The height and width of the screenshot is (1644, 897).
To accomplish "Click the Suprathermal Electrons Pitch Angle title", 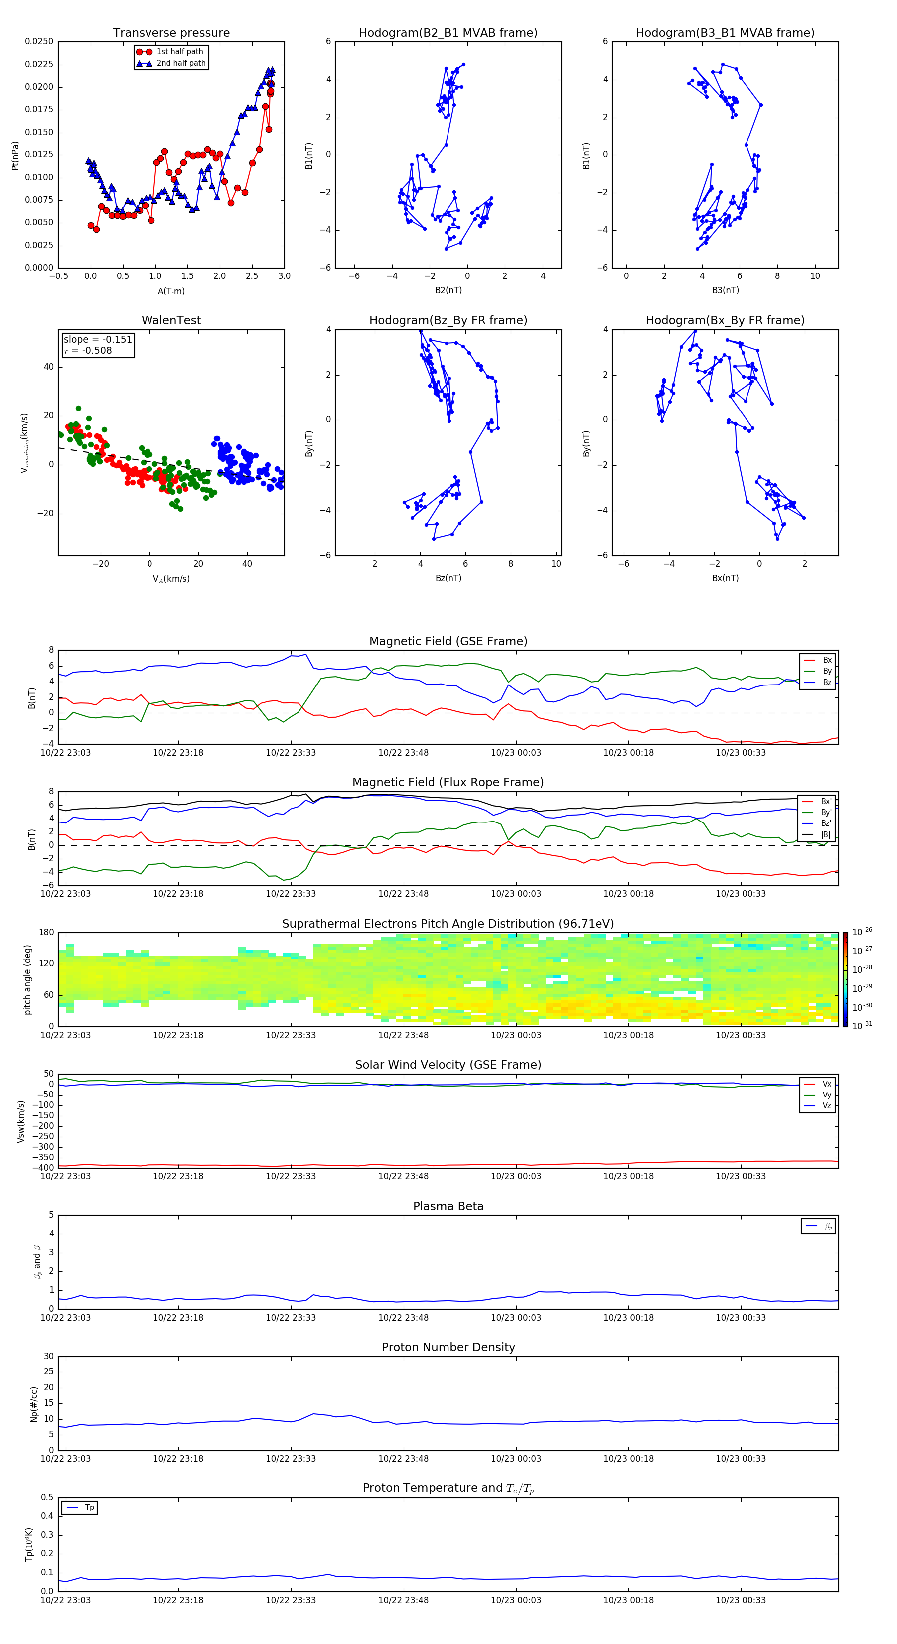I will pyautogui.click(x=448, y=924).
